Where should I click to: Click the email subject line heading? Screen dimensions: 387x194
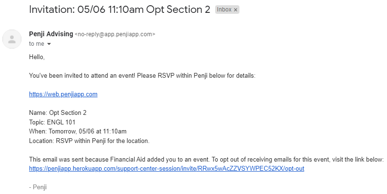point(119,10)
